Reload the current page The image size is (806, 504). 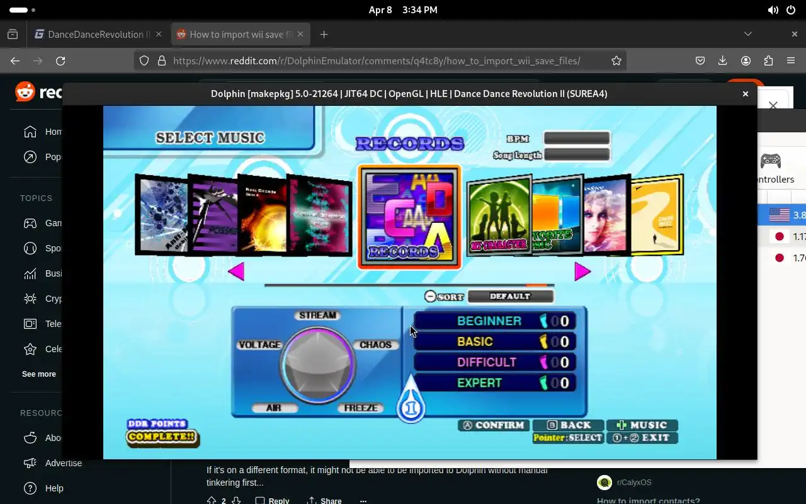pos(60,61)
